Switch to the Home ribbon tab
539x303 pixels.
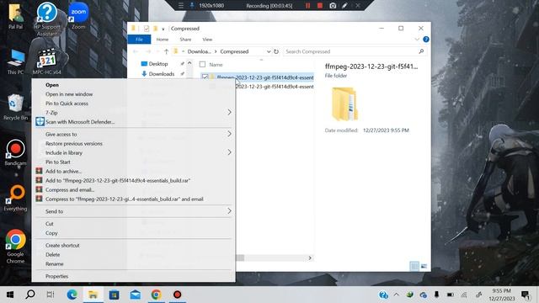click(163, 40)
